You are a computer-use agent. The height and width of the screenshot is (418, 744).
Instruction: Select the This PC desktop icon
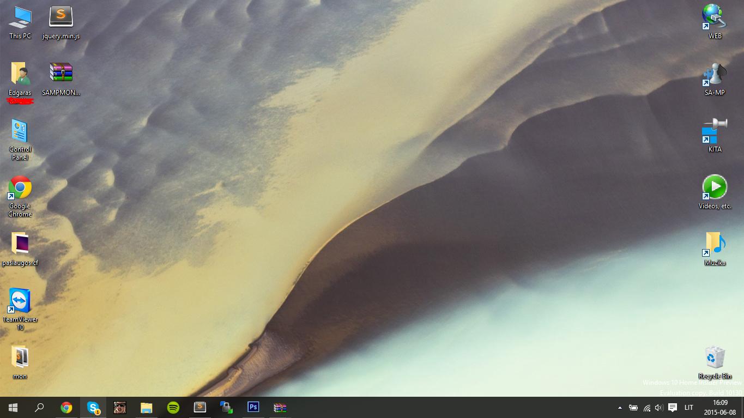20,23
